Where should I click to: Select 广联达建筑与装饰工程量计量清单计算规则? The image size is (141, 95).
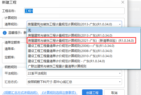click(84, 66)
